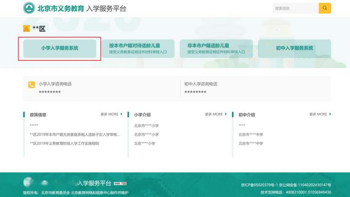Viewport: 350px width, 197px height.
Task: Open the 北京****小学 link
Action: click(145, 143)
